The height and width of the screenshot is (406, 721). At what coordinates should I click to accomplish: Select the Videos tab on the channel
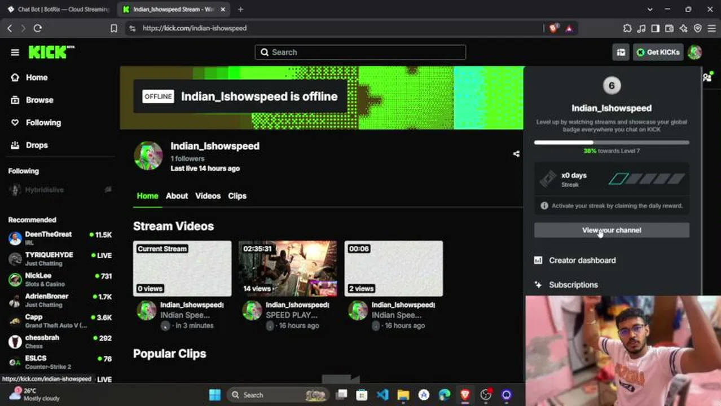coord(208,196)
